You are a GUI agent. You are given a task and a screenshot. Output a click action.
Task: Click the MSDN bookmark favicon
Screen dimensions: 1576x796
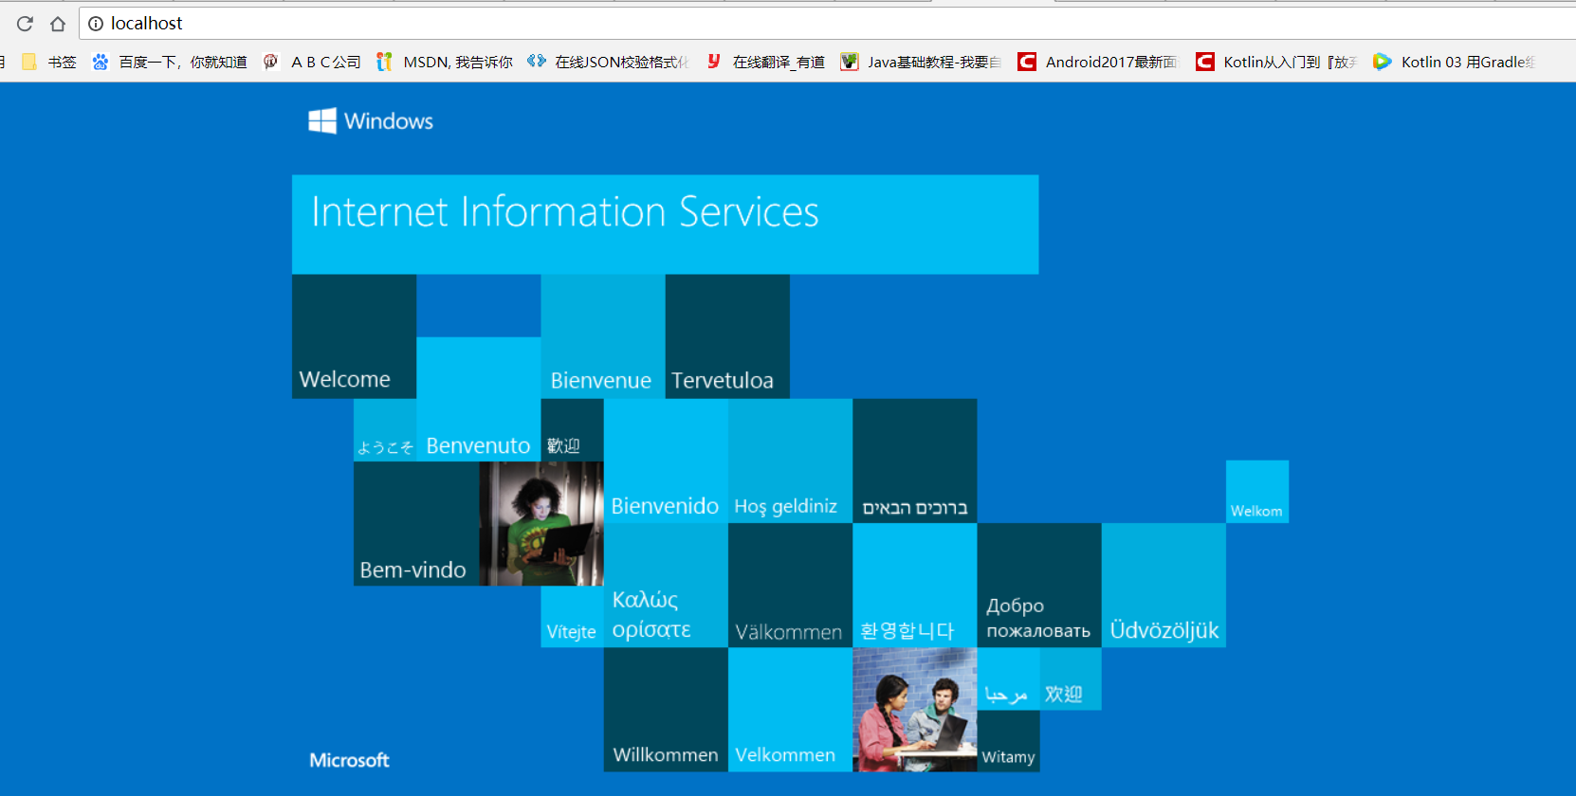384,62
